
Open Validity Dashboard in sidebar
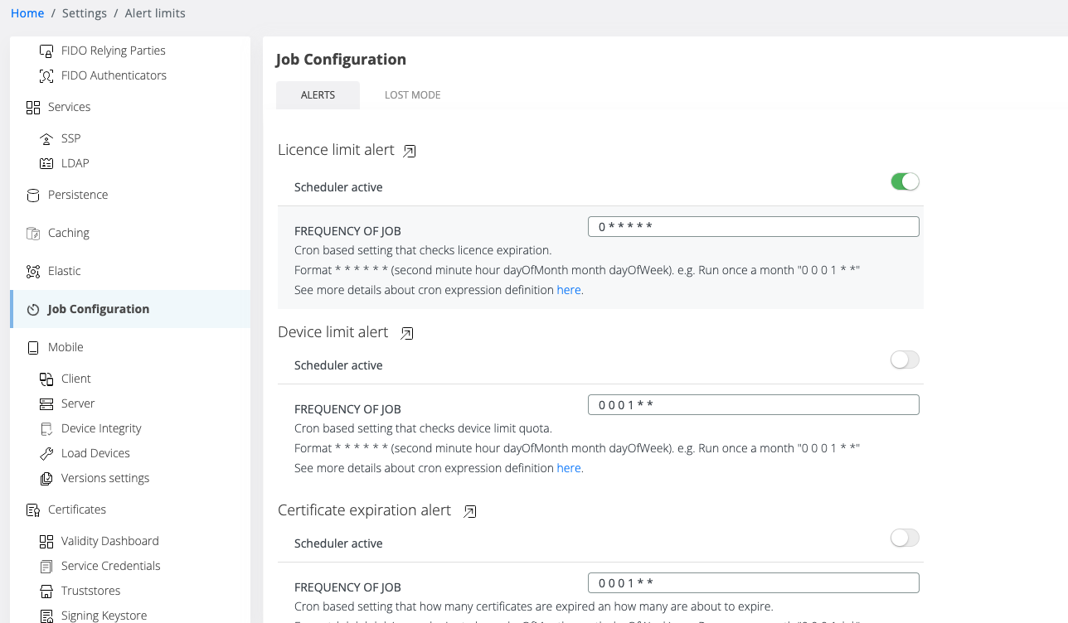coord(109,541)
